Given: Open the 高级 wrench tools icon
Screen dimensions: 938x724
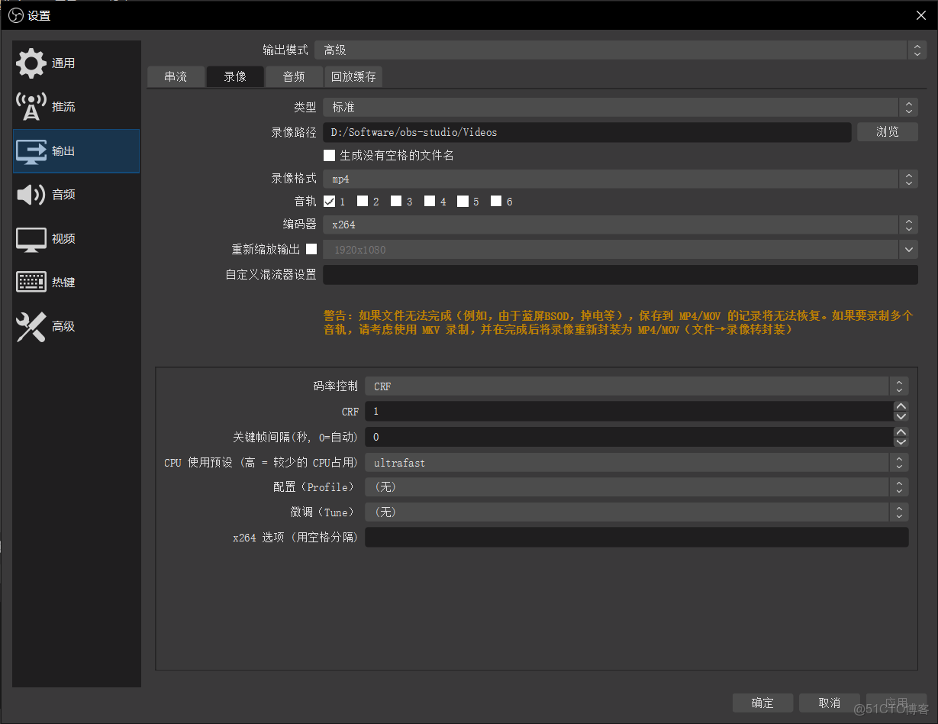Looking at the screenshot, I should (31, 327).
